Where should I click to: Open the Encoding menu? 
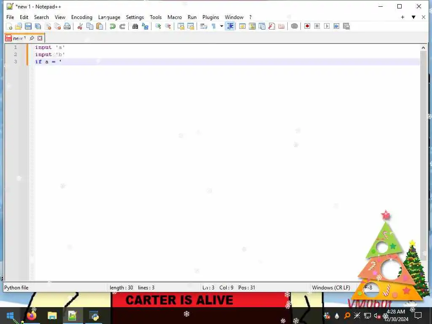81,17
